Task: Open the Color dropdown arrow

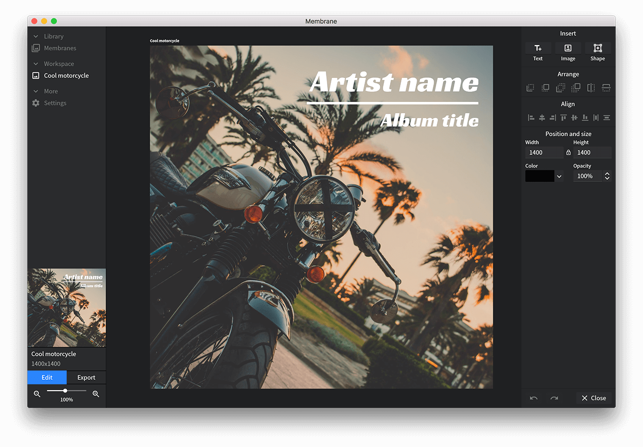Action: pos(559,176)
